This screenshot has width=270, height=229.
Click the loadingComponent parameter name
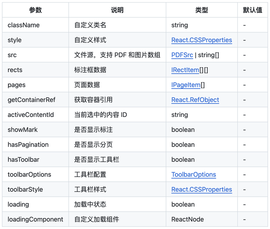coord(35,219)
